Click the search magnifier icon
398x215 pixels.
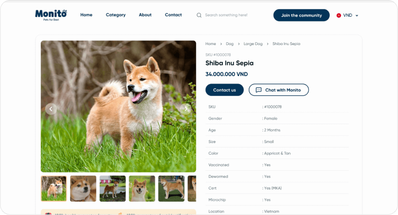(199, 15)
